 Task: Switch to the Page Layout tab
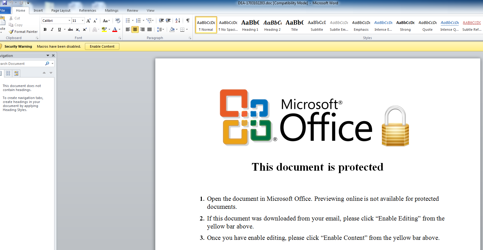click(61, 10)
